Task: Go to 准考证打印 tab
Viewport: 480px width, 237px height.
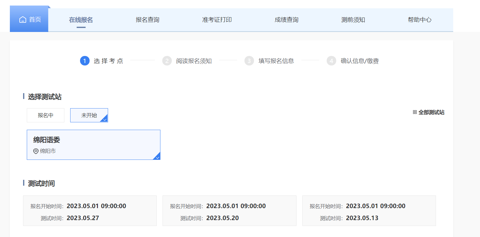Action: click(x=217, y=20)
